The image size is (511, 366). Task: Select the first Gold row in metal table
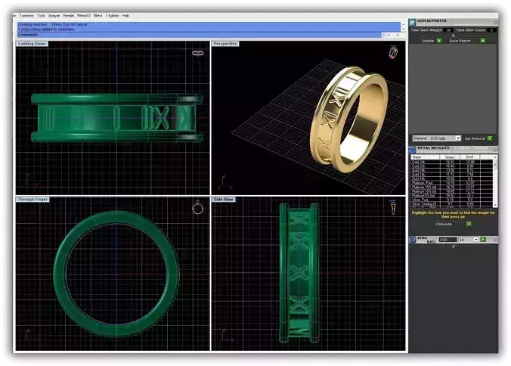coord(452,162)
